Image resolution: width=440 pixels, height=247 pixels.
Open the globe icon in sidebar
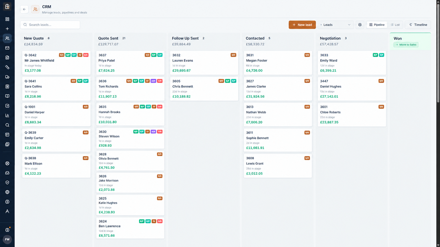[7, 192]
